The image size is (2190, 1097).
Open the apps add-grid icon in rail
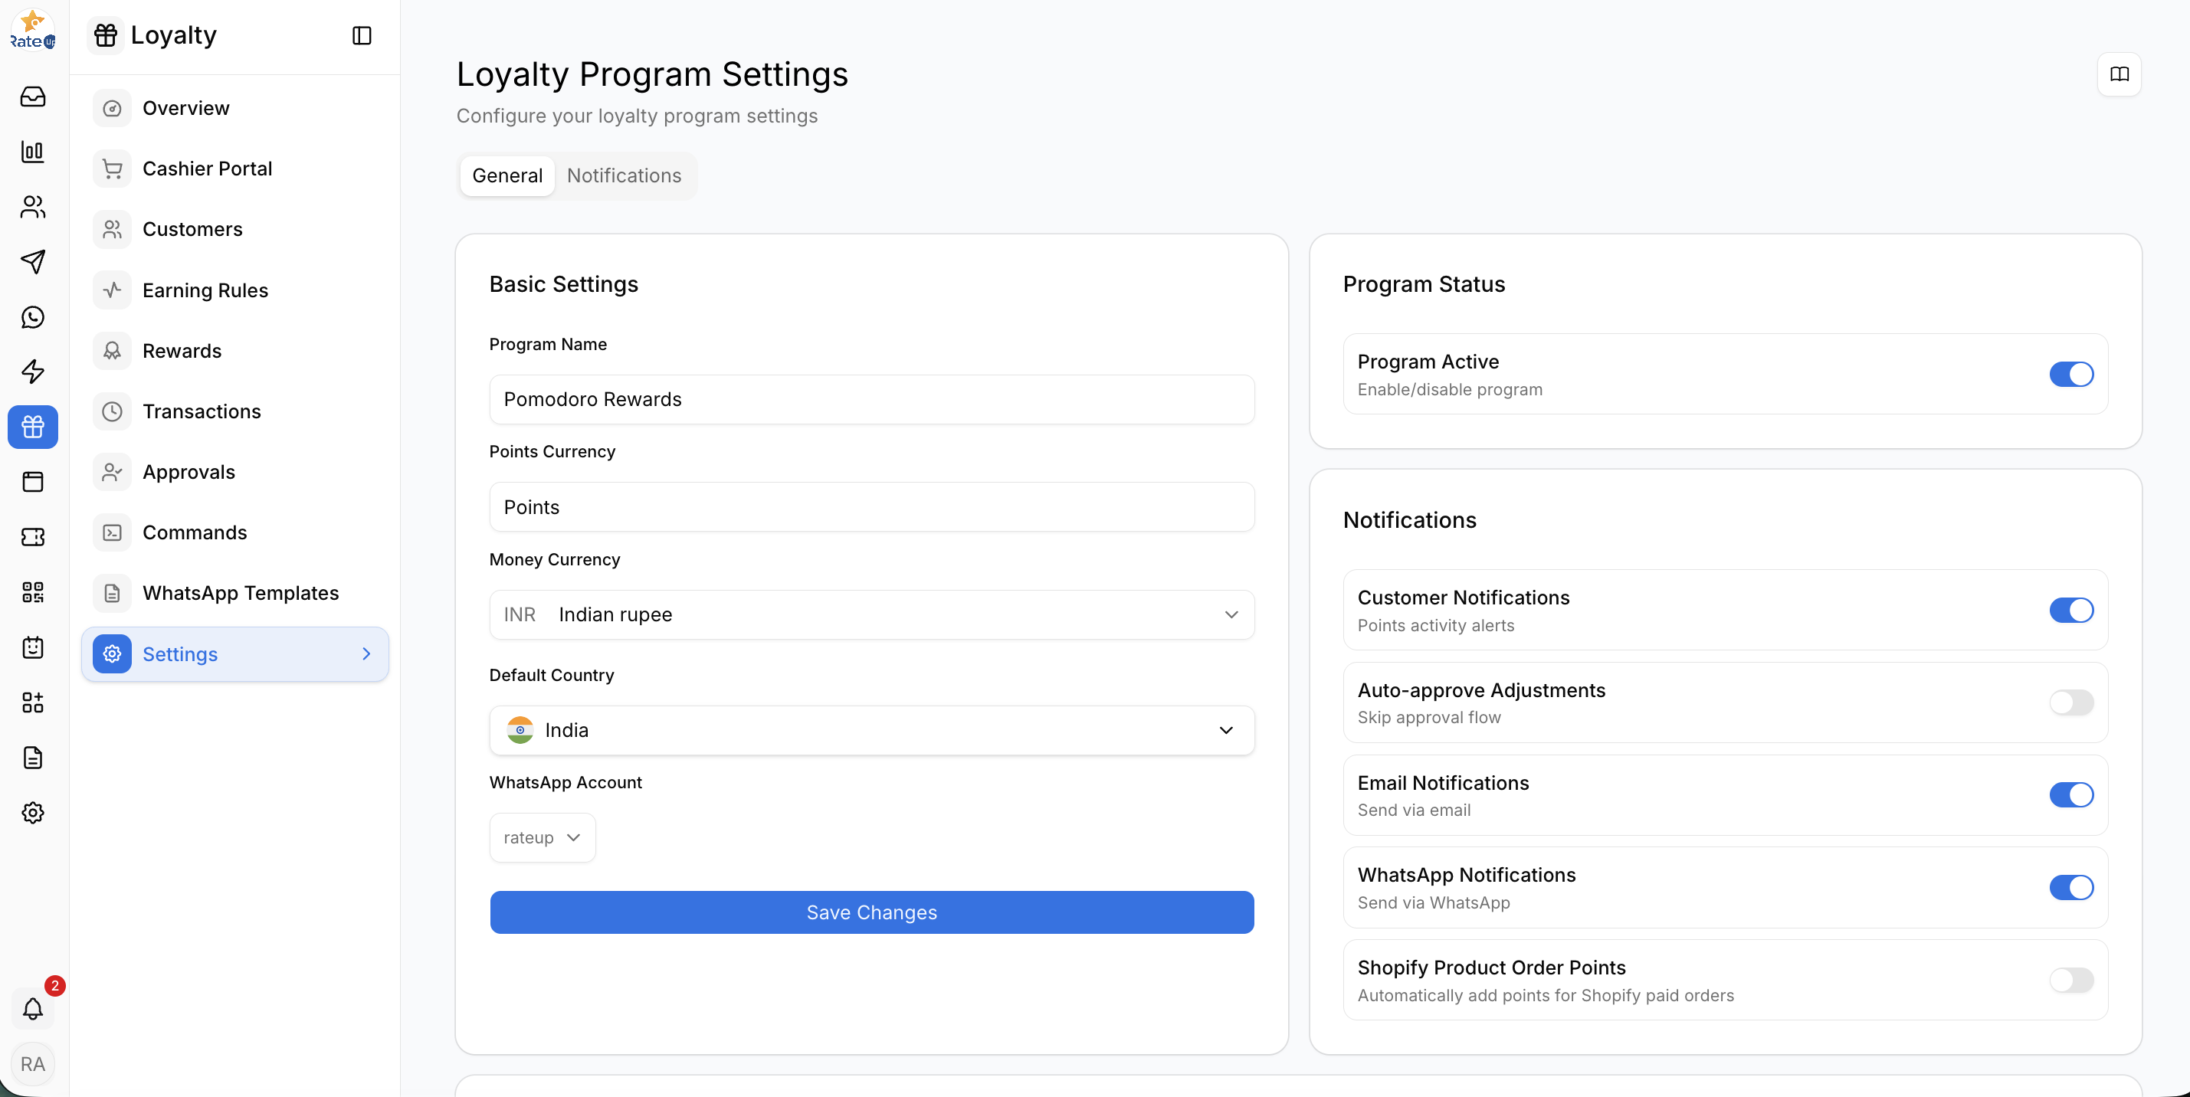[x=32, y=702]
